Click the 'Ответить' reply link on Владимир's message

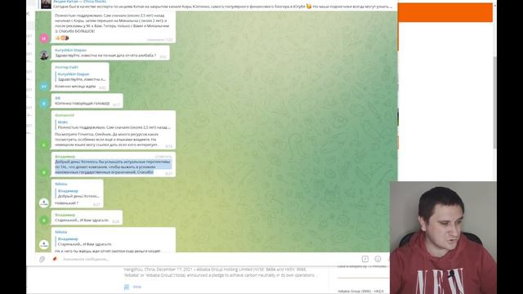(163, 156)
